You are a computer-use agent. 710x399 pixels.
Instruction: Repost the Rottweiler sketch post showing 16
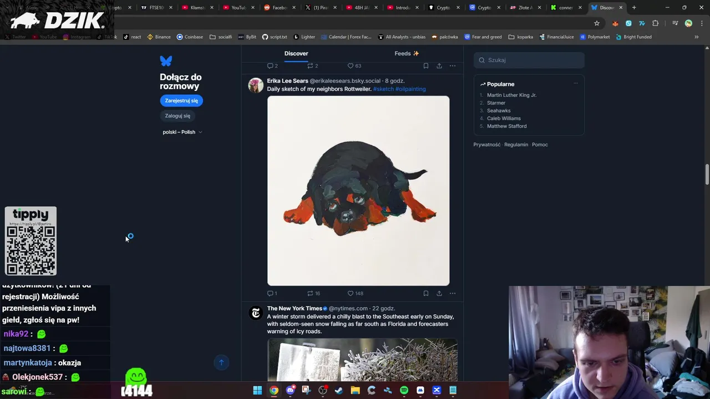[314, 293]
